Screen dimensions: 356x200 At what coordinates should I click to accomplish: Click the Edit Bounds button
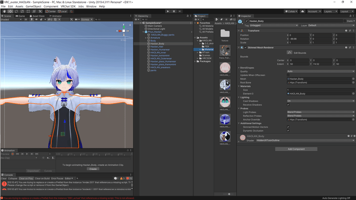(x=289, y=52)
